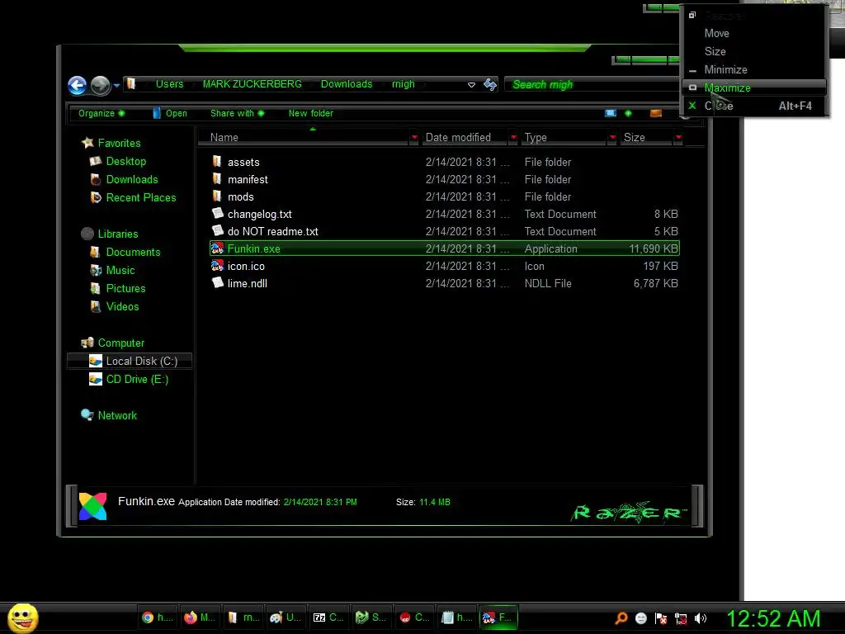Image resolution: width=845 pixels, height=634 pixels.
Task: Expand the address bar history dropdown
Action: point(471,85)
